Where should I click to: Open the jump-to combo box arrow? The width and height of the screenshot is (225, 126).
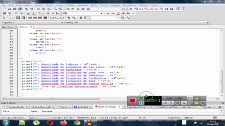(x=101, y=13)
